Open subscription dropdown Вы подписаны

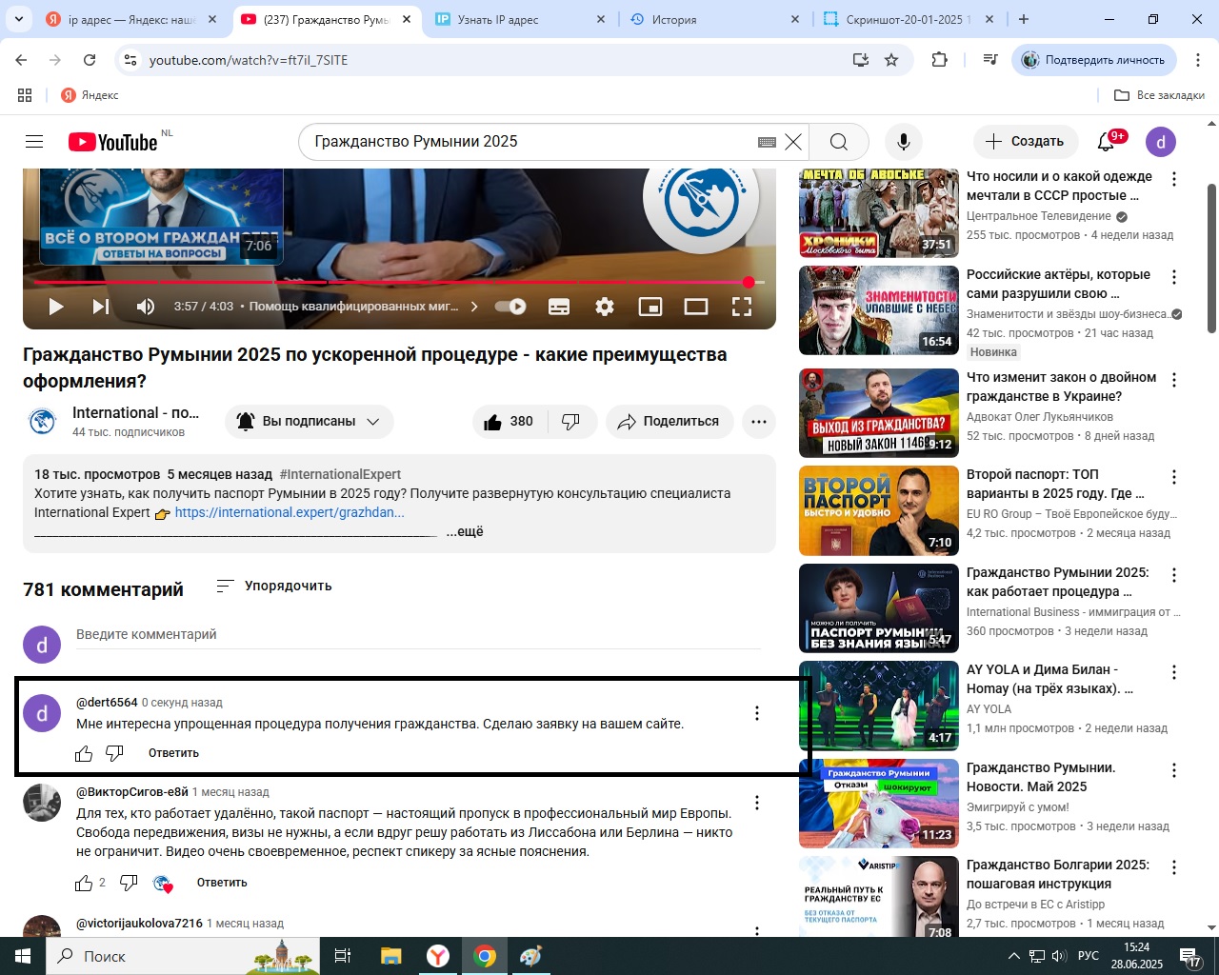pos(310,422)
